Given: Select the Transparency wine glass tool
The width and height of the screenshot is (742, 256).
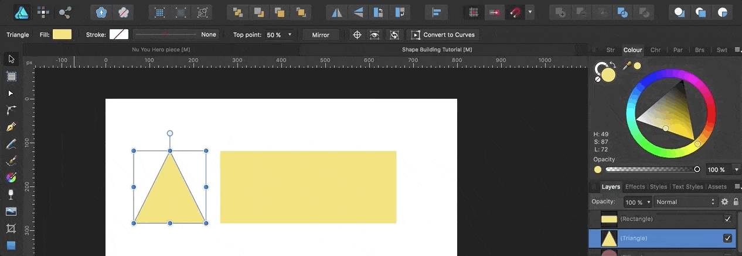Looking at the screenshot, I should pyautogui.click(x=11, y=194).
